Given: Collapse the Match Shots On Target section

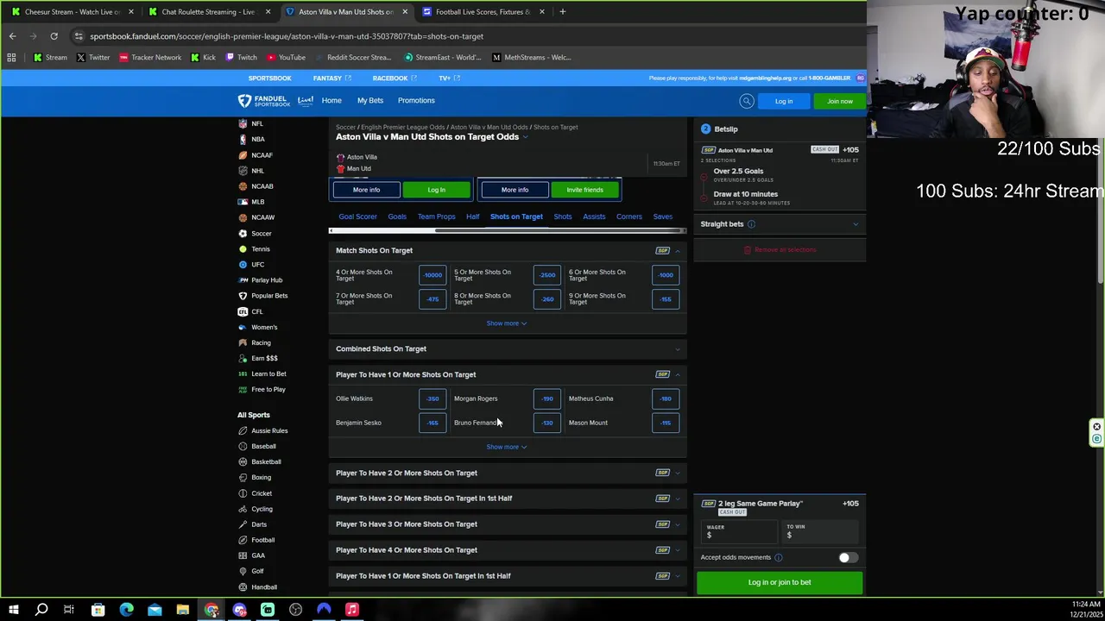Looking at the screenshot, I should point(678,251).
